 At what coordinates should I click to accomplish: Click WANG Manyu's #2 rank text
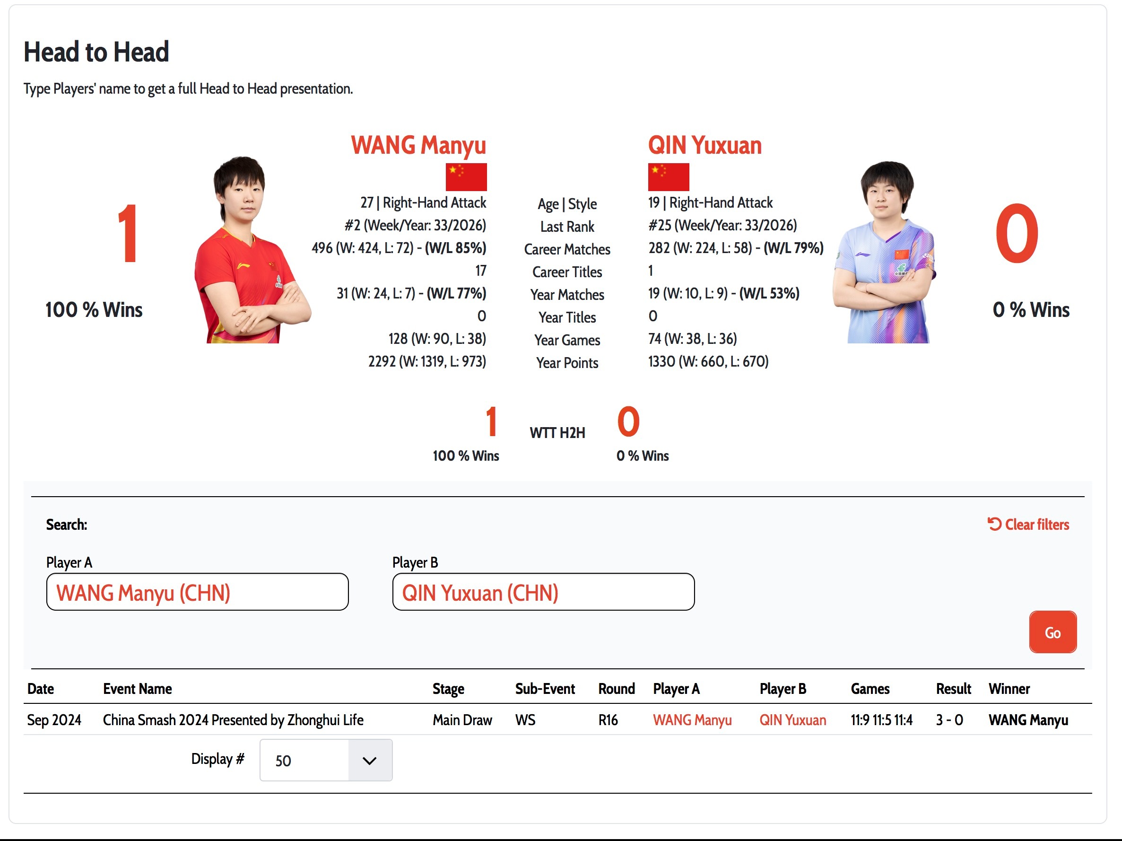pyautogui.click(x=416, y=225)
